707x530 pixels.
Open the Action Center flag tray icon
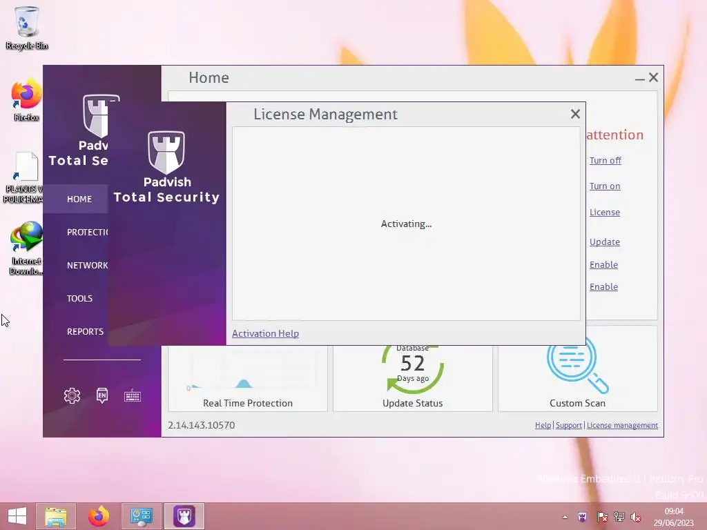pos(601,517)
